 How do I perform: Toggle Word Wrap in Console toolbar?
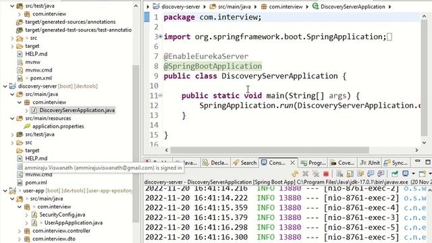pyautogui.click(x=360, y=173)
